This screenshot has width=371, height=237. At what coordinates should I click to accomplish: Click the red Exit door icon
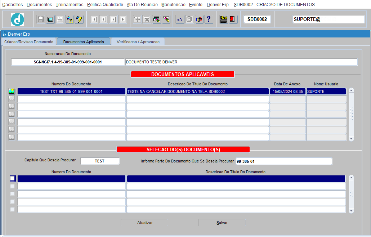tap(233, 19)
